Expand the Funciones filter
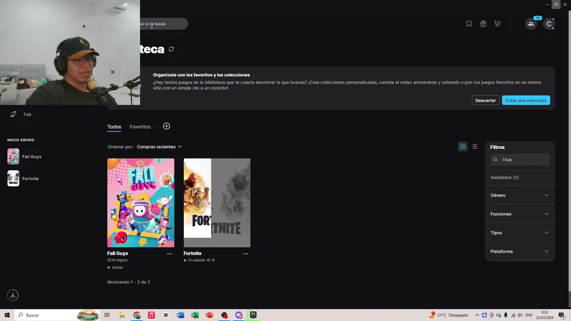 tap(520, 214)
